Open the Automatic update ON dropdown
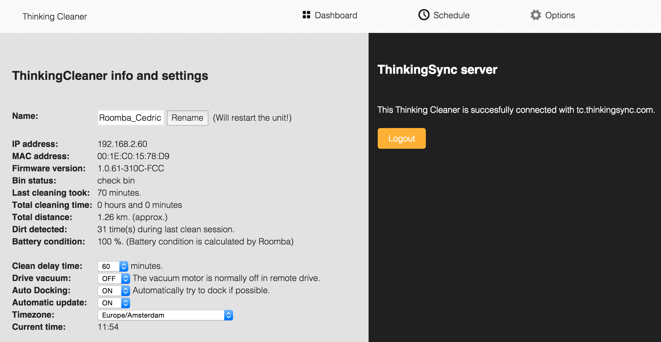The height and width of the screenshot is (342, 661). 114,303
